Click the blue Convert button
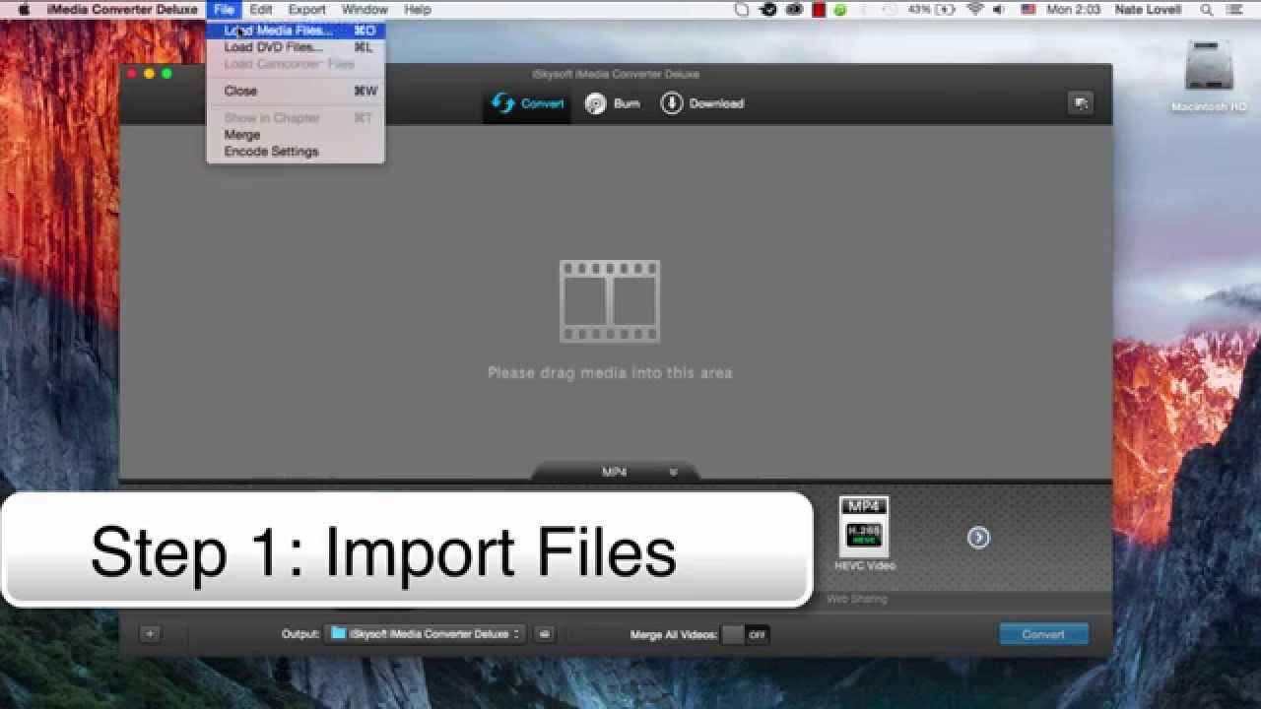1261x709 pixels. tap(1043, 634)
